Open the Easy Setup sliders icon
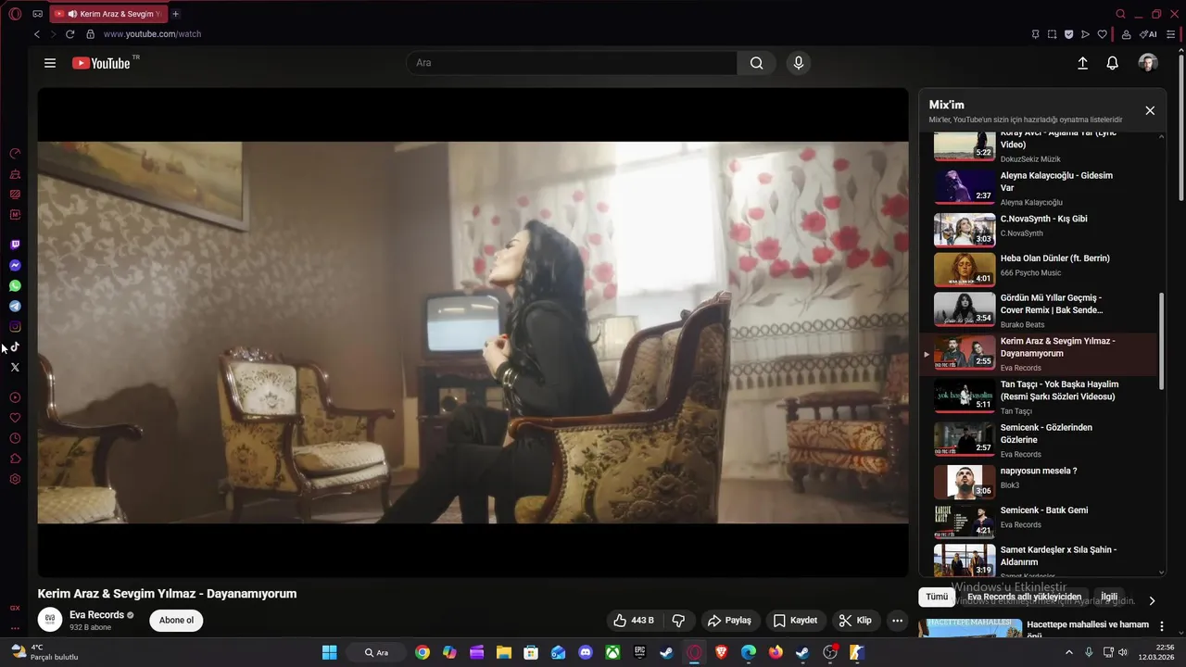 (x=1171, y=34)
